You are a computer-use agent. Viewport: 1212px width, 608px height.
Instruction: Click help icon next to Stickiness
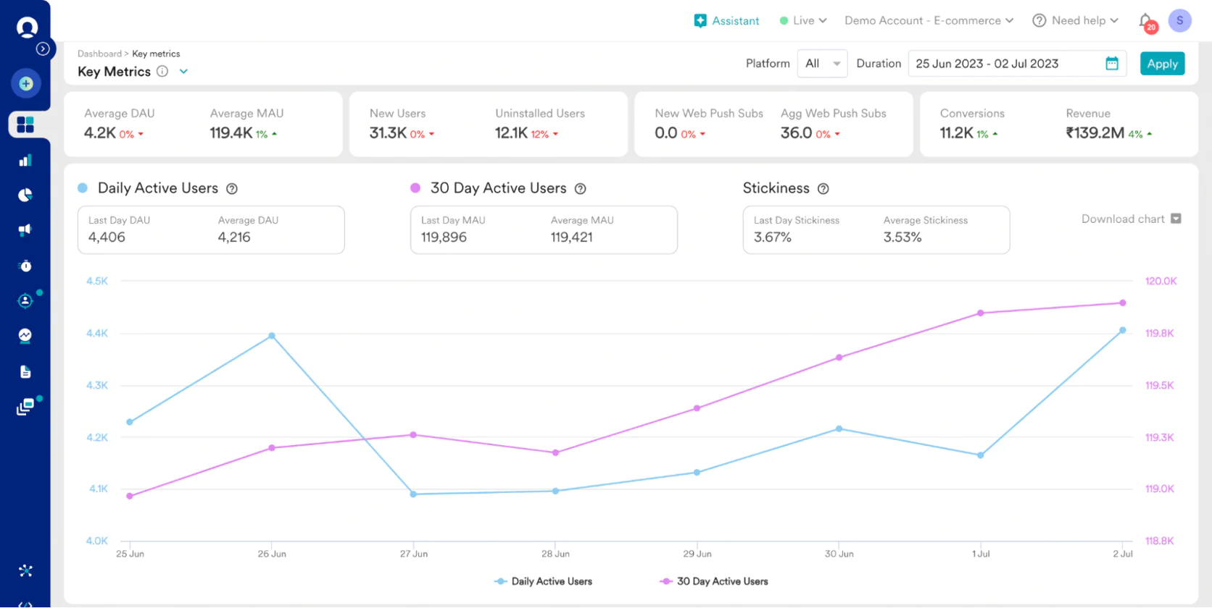tap(823, 189)
